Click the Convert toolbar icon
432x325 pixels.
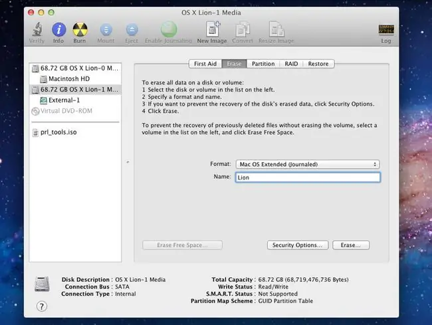243,29
